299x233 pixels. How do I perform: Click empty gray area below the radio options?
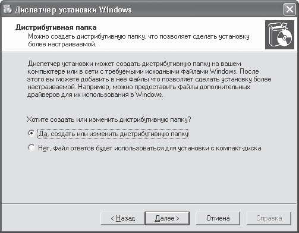(x=149, y=178)
